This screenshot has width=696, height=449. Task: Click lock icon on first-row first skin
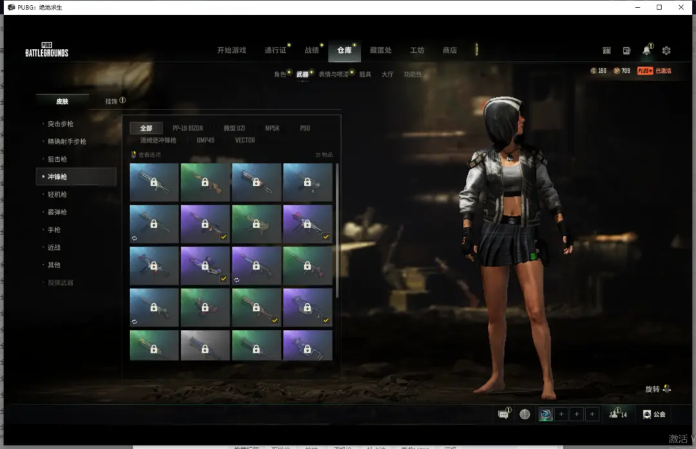pyautogui.click(x=153, y=182)
